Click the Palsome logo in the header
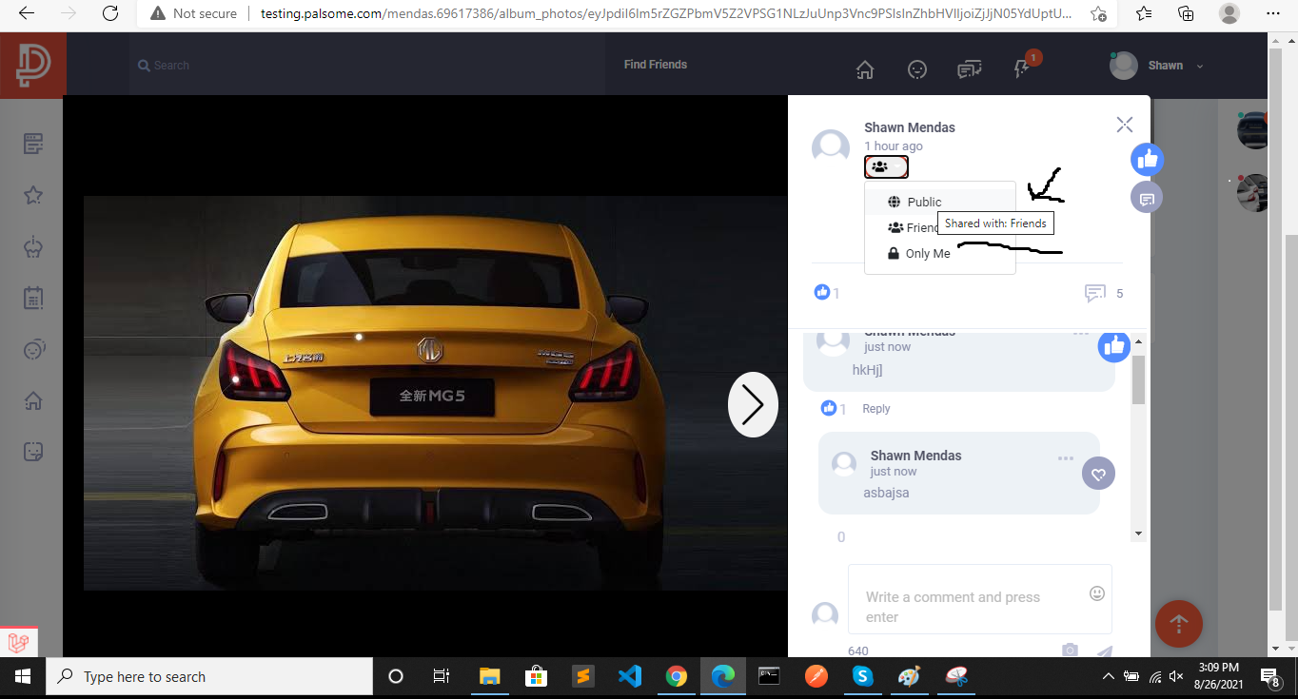Screen dimensions: 1298x699 coord(32,65)
